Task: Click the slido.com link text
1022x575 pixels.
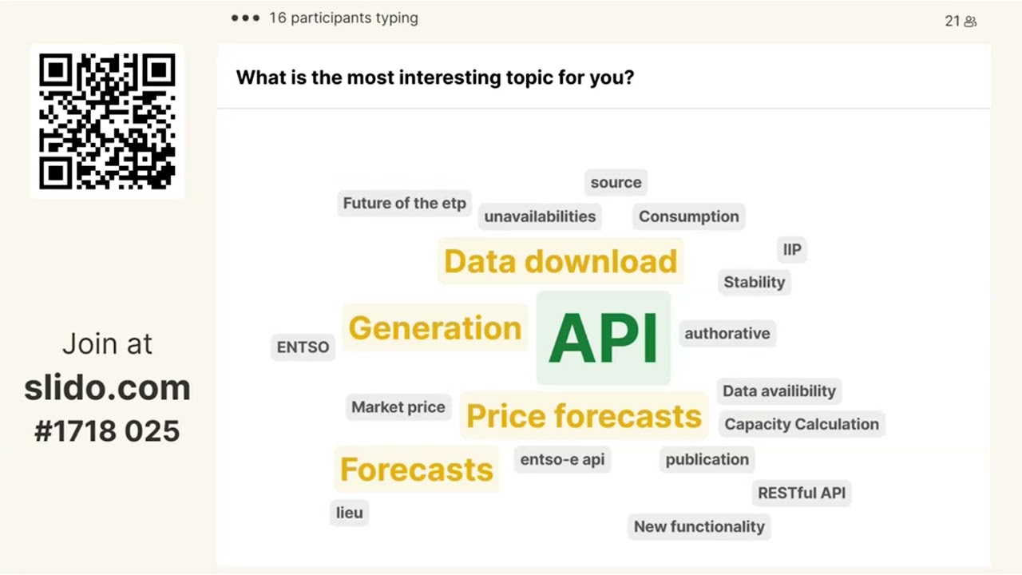Action: click(107, 388)
